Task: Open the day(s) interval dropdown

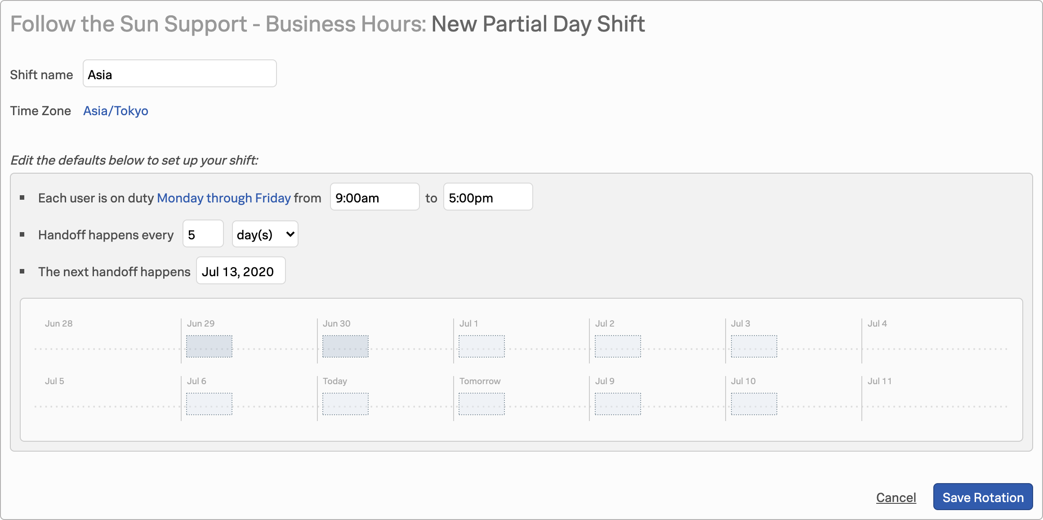Action: coord(265,234)
